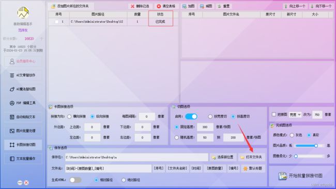The image size is (336, 189).
Task: Open AI魔法智绘图 in the sidebar
Action: (x=23, y=89)
